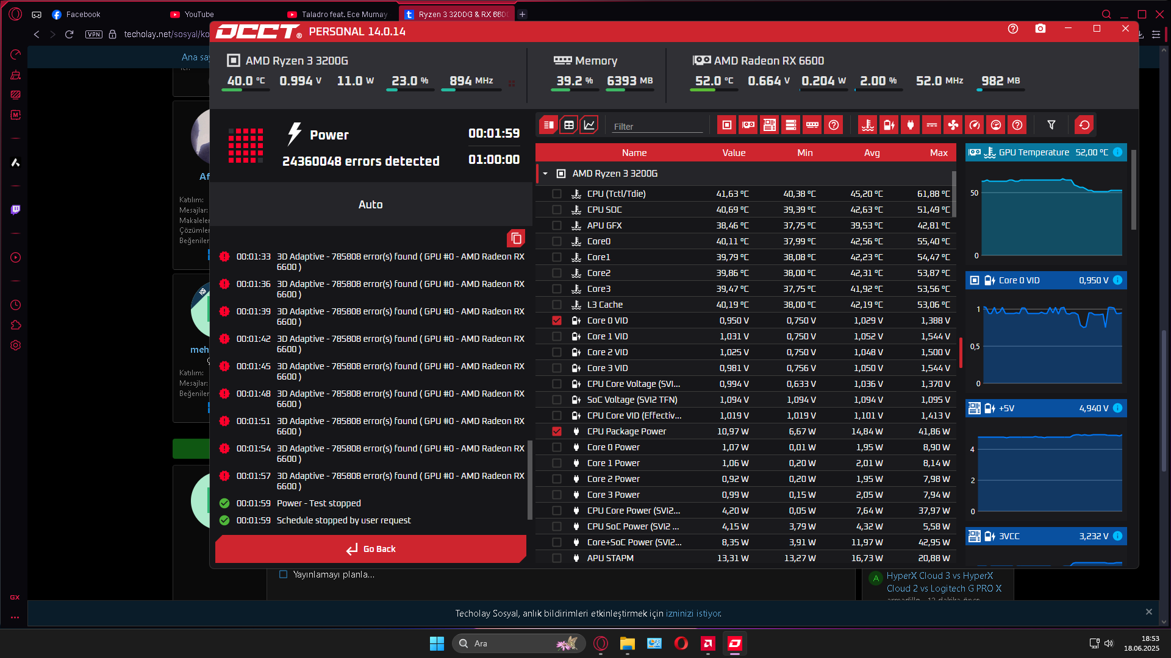Show info for 3VCC graph
1171x658 pixels.
tap(1117, 536)
